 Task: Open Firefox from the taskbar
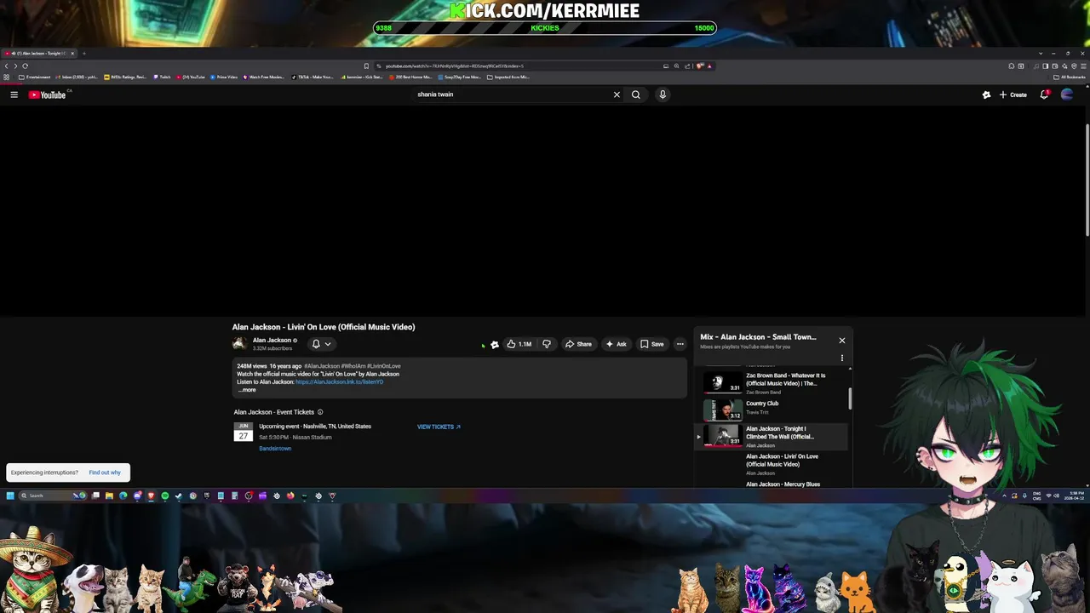[290, 496]
